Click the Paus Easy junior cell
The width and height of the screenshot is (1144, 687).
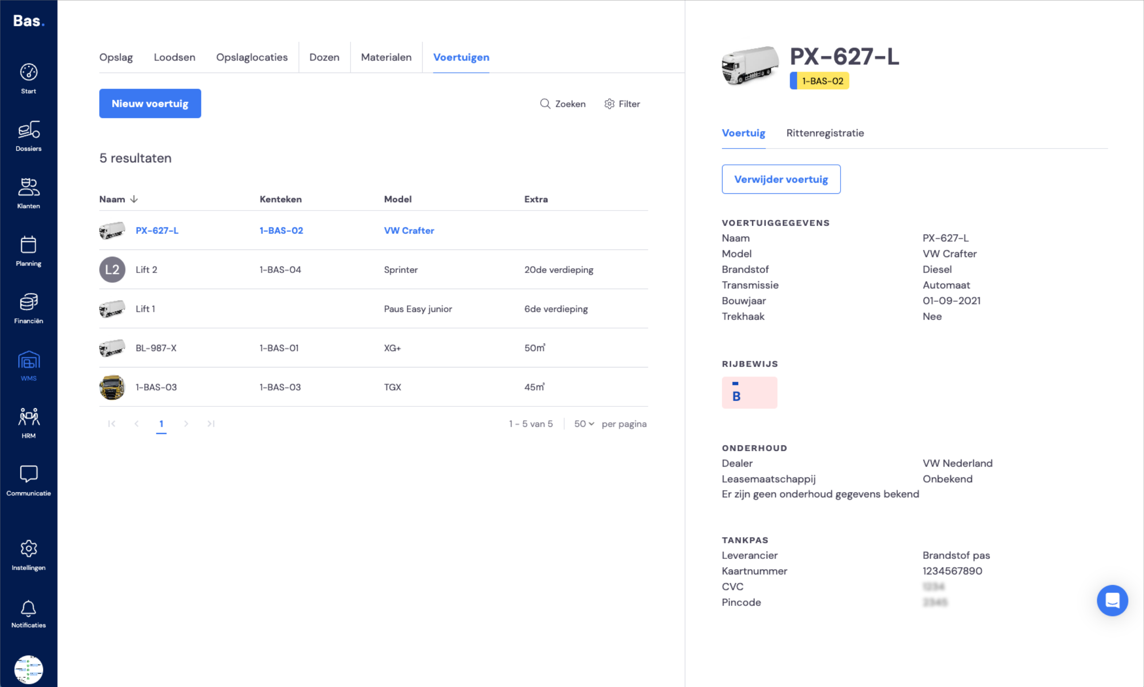tap(418, 309)
